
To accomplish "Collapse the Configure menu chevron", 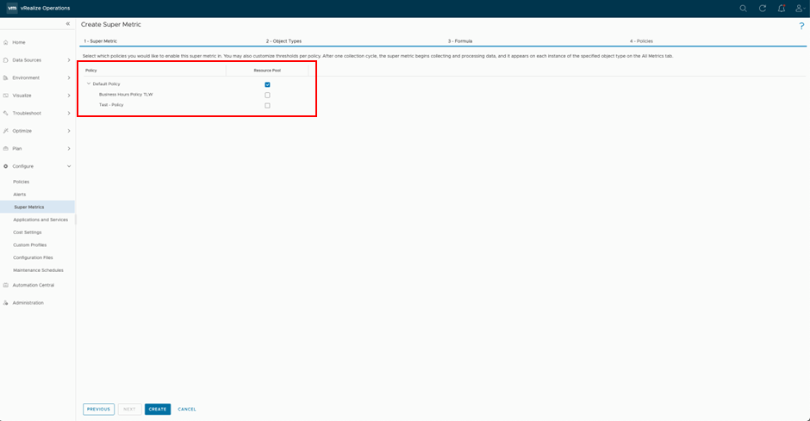I will [69, 166].
